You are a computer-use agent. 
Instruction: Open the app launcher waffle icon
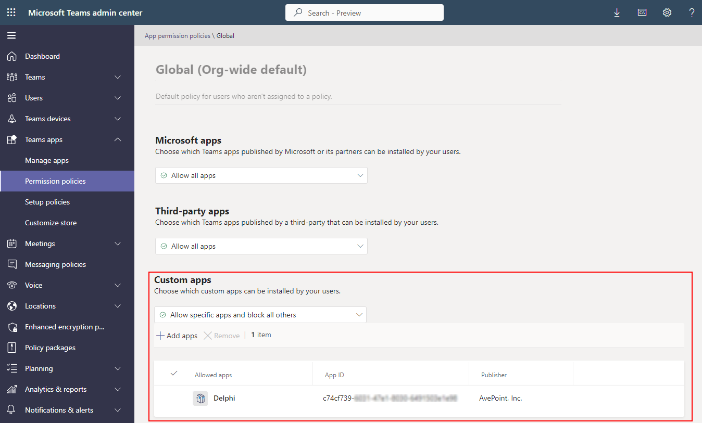11,12
